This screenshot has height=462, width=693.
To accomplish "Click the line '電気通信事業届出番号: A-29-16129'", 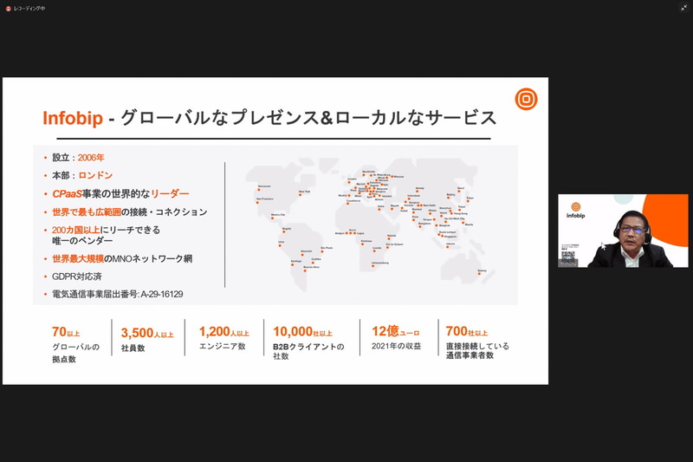I will [x=118, y=294].
